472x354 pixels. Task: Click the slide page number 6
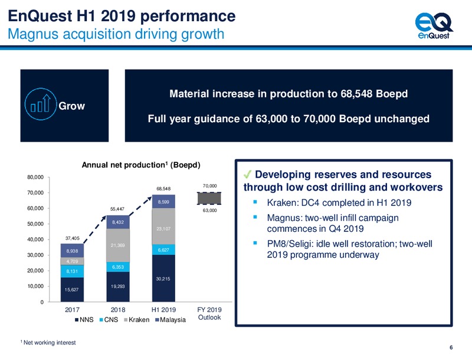451,348
